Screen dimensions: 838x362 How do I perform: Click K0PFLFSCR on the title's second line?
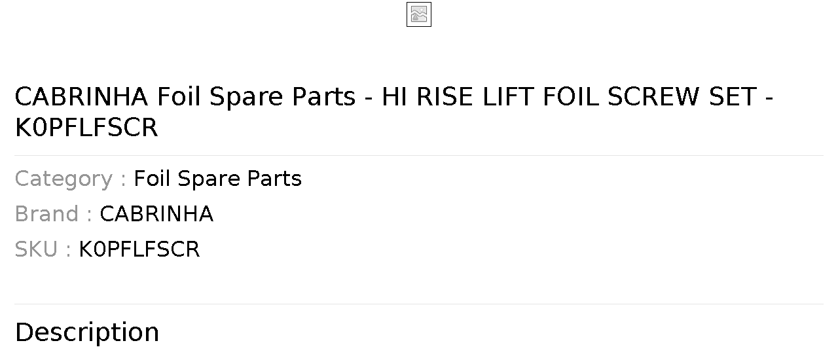(x=86, y=128)
